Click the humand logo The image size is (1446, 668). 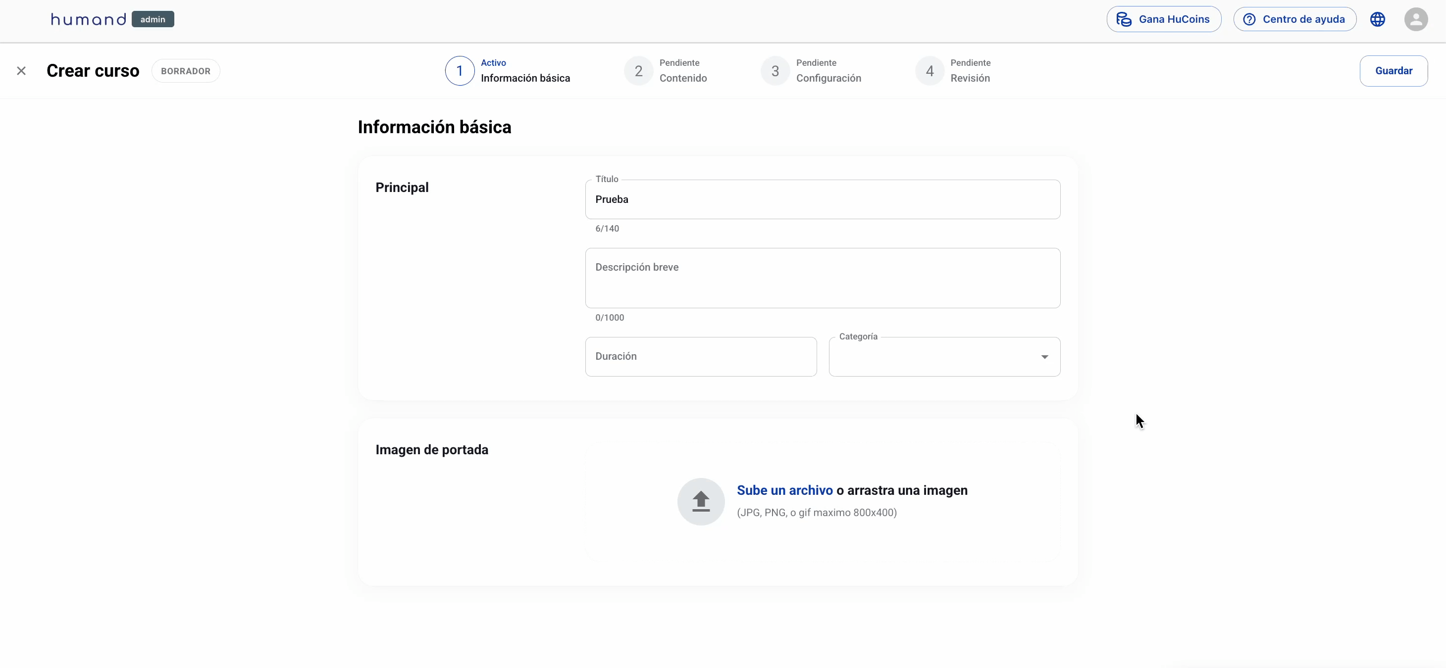tap(89, 19)
